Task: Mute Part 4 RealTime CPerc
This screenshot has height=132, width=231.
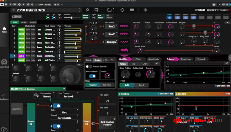Action: click(28, 43)
